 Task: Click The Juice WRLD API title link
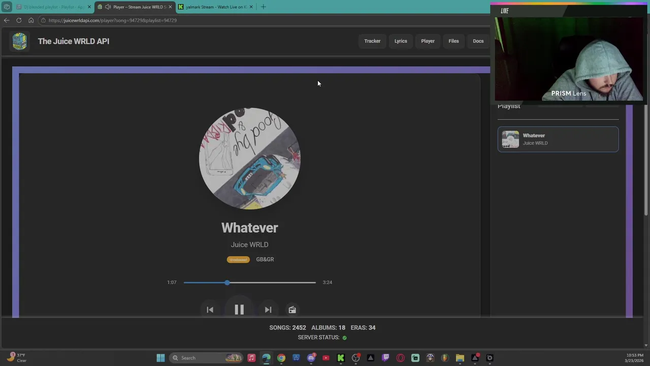pos(74,41)
